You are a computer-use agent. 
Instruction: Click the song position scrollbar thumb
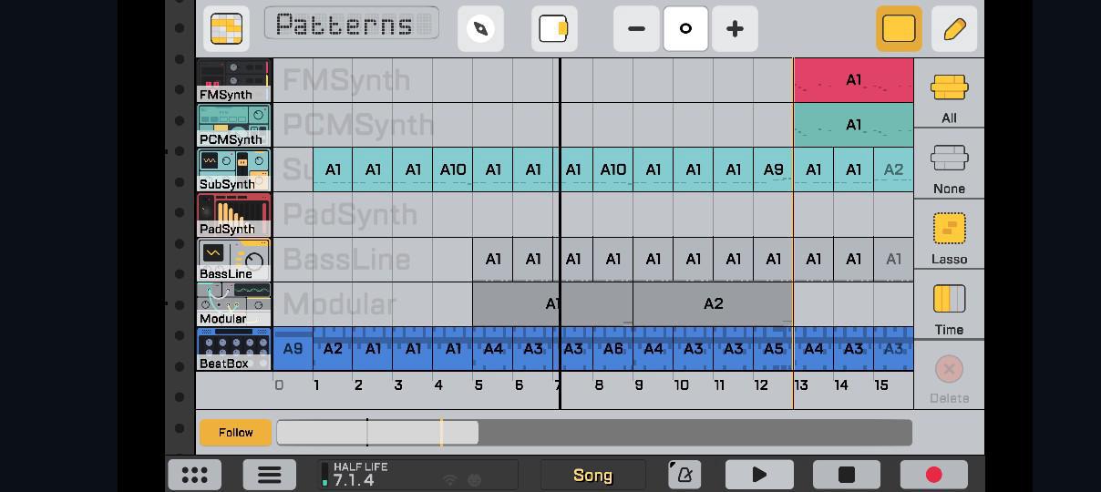[377, 433]
